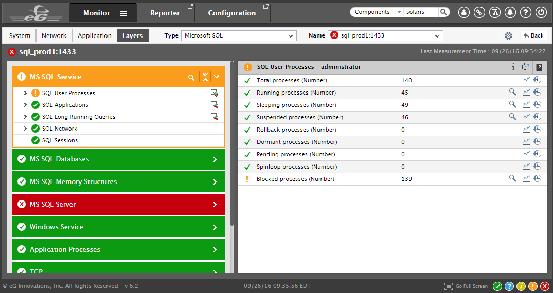553x293 pixels.
Task: Click the alarm bell icon in header
Action: point(510,12)
